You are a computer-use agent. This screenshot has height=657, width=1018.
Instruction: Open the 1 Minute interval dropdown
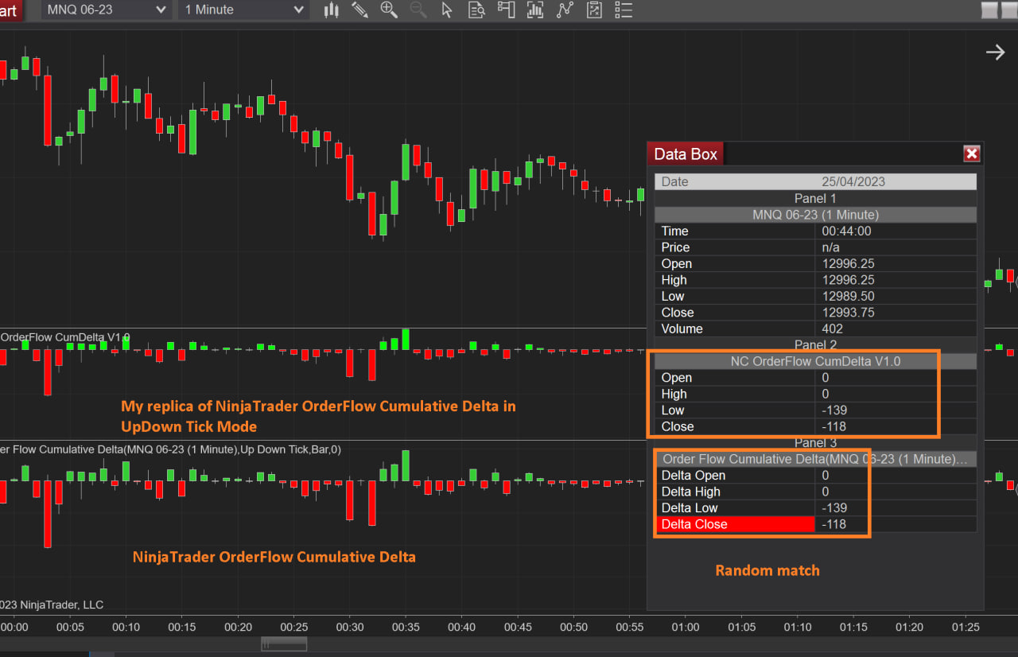(x=241, y=10)
